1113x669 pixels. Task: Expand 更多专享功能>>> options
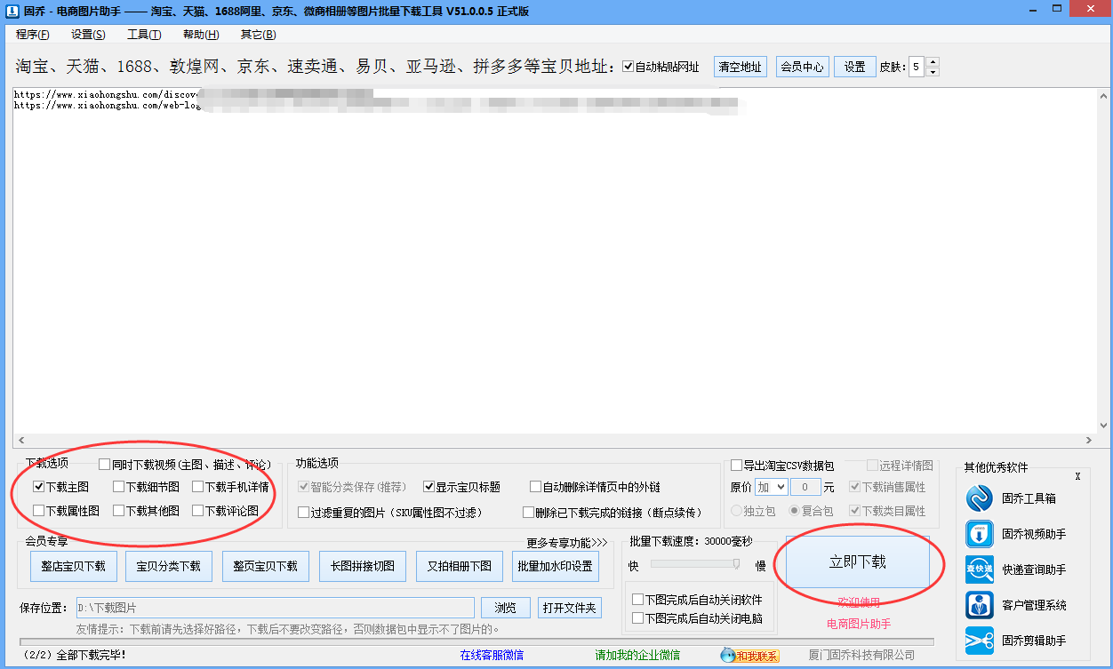pyautogui.click(x=566, y=542)
